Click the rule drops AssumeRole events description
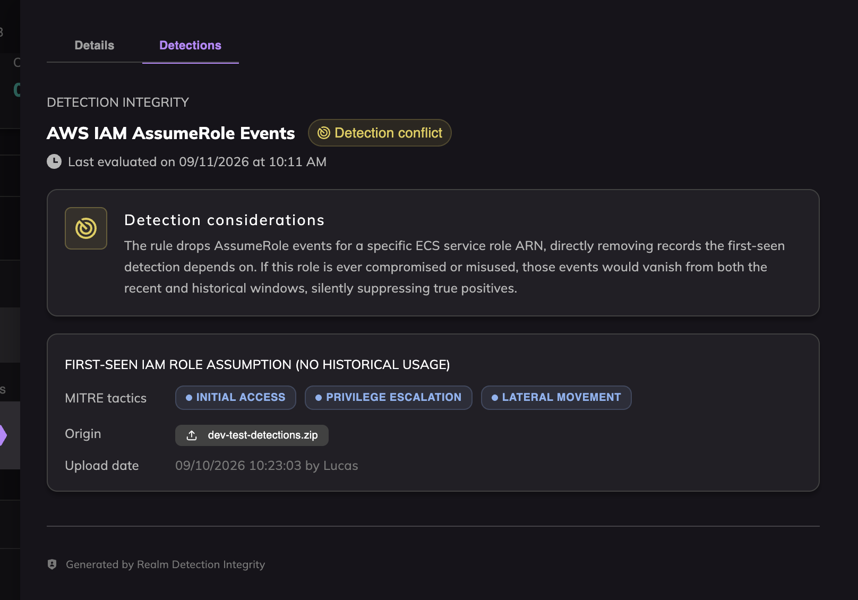This screenshot has height=600, width=858. 454,267
